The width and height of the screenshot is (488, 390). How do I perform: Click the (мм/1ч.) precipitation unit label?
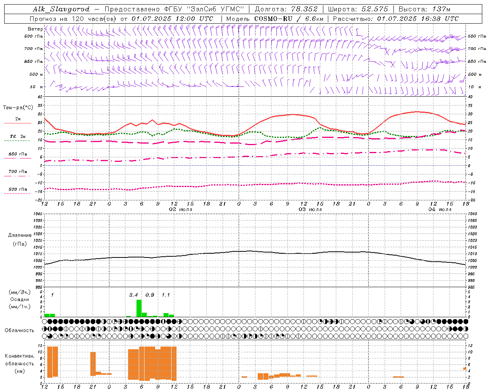pyautogui.click(x=20, y=307)
